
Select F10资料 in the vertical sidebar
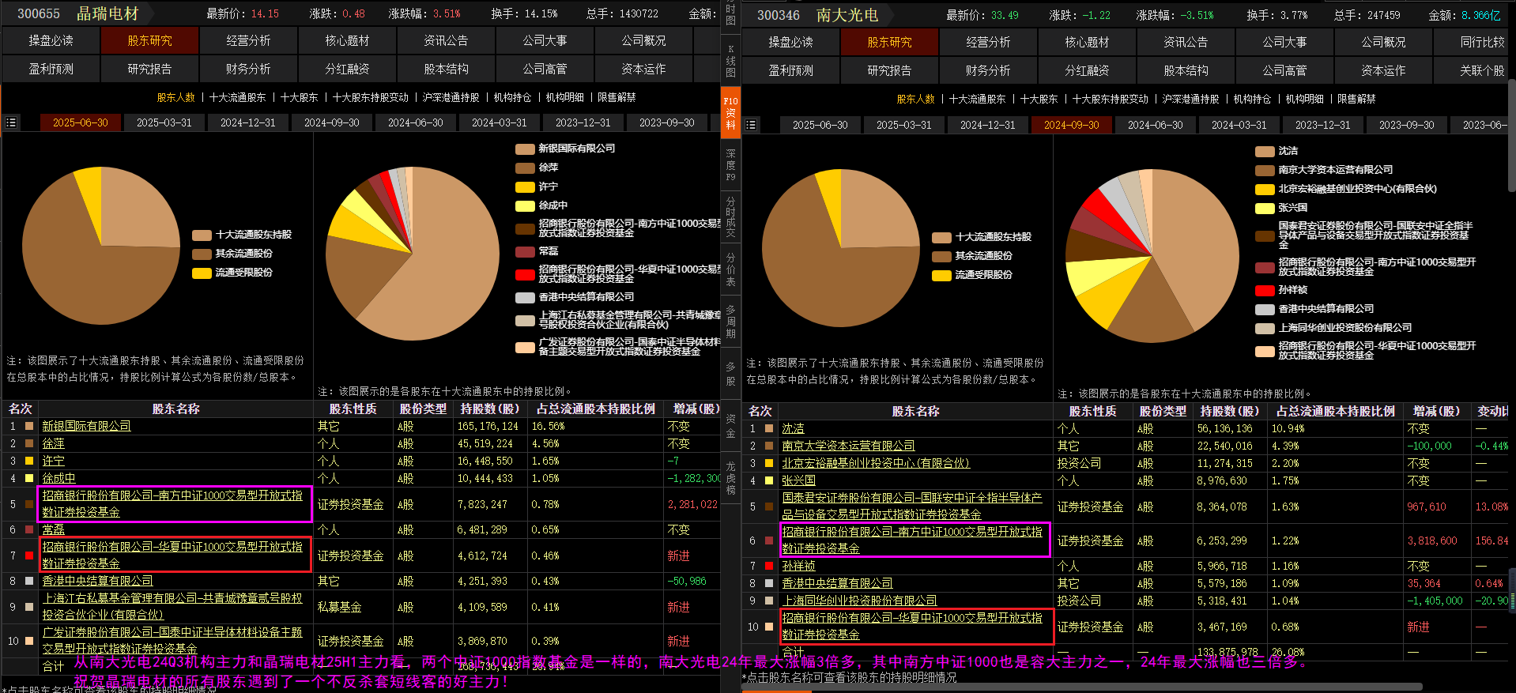pyautogui.click(x=730, y=112)
